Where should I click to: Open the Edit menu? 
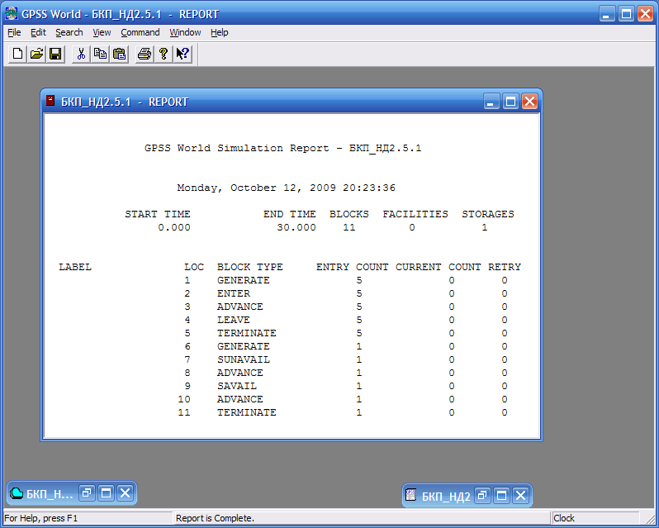point(38,32)
